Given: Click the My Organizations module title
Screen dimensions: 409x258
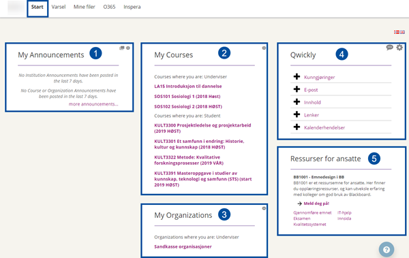Looking at the screenshot, I should click(x=183, y=215).
